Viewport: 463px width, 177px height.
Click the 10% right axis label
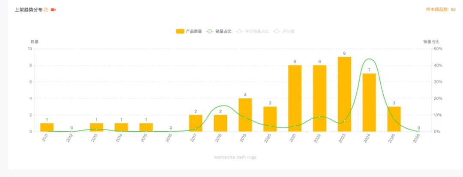click(x=438, y=115)
